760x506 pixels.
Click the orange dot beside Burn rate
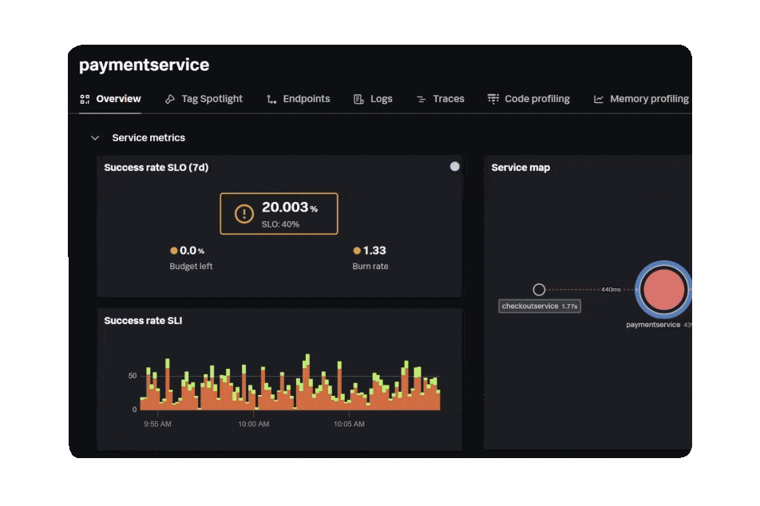tap(356, 250)
